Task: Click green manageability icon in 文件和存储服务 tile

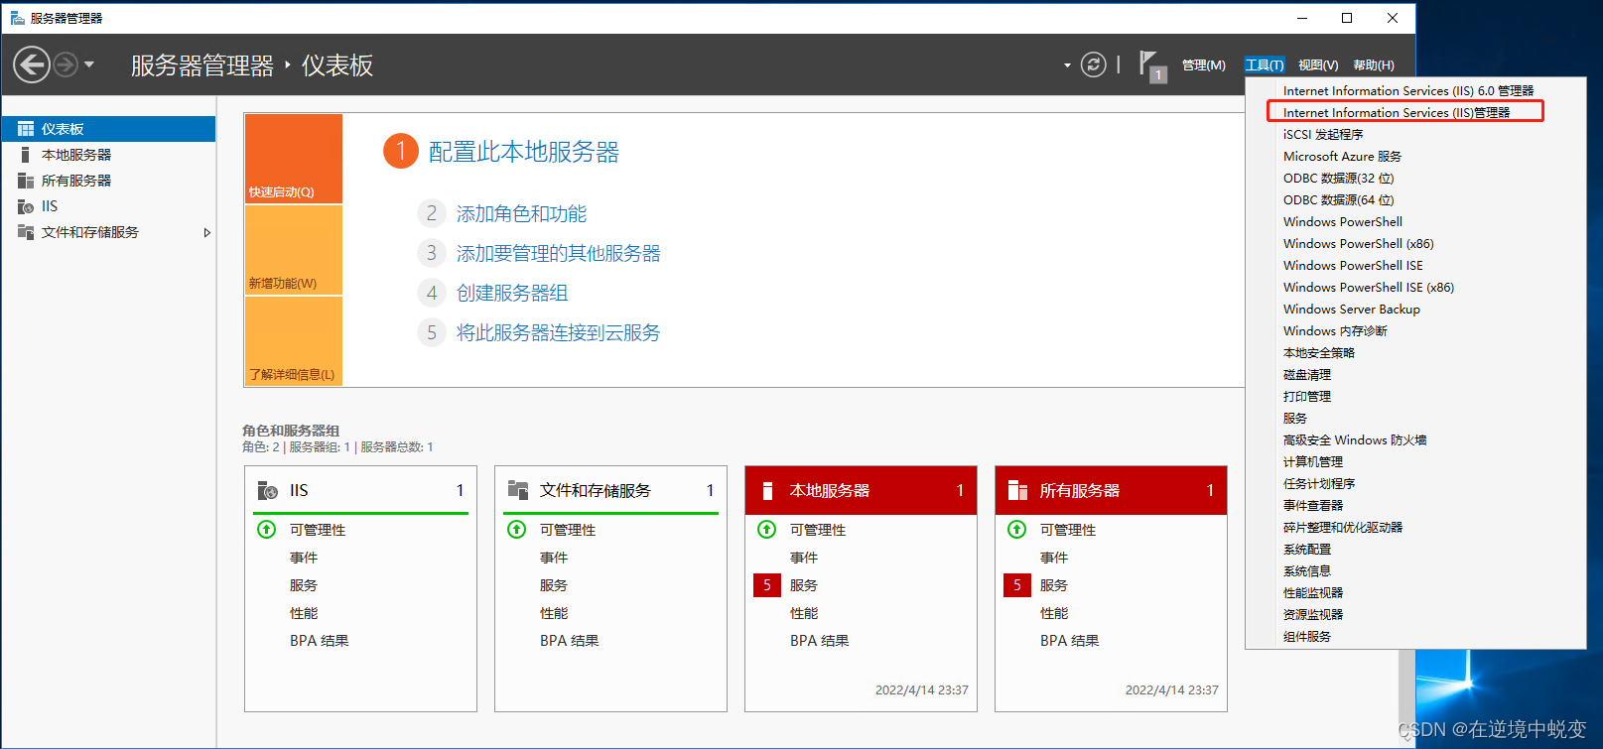Action: (x=517, y=530)
